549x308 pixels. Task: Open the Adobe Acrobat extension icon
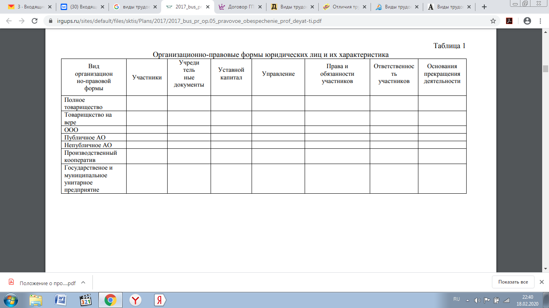click(x=509, y=21)
